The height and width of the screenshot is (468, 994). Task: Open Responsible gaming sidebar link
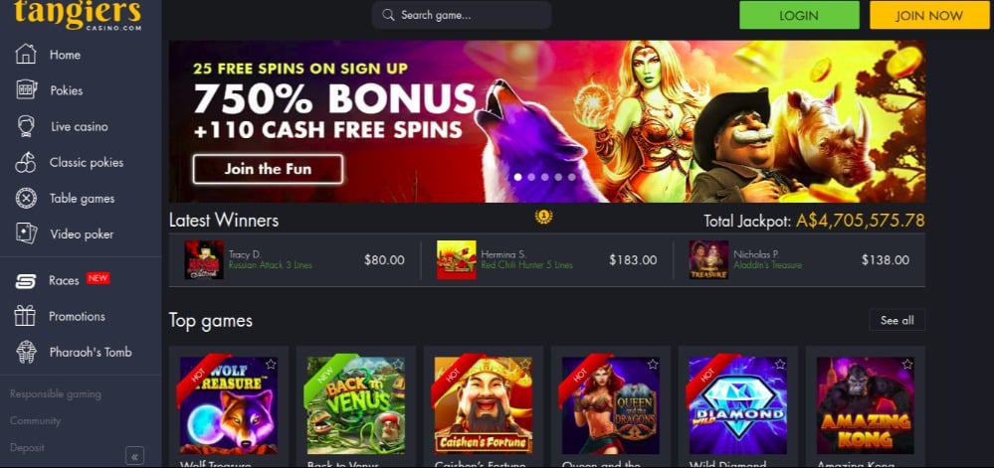click(55, 393)
